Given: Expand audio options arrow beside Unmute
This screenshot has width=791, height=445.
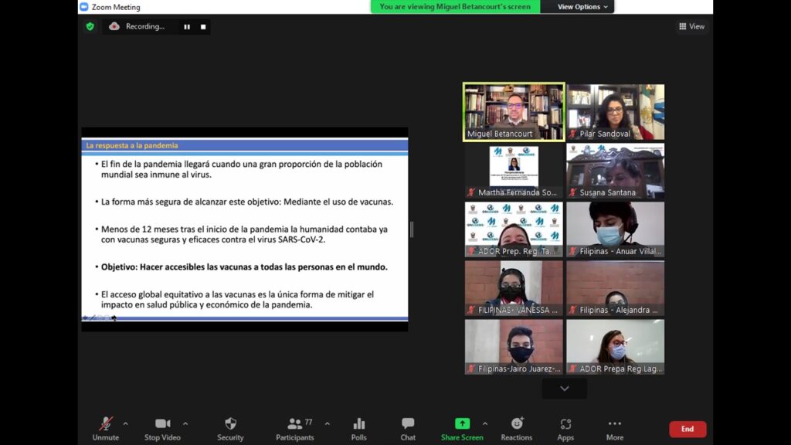Looking at the screenshot, I should (126, 424).
